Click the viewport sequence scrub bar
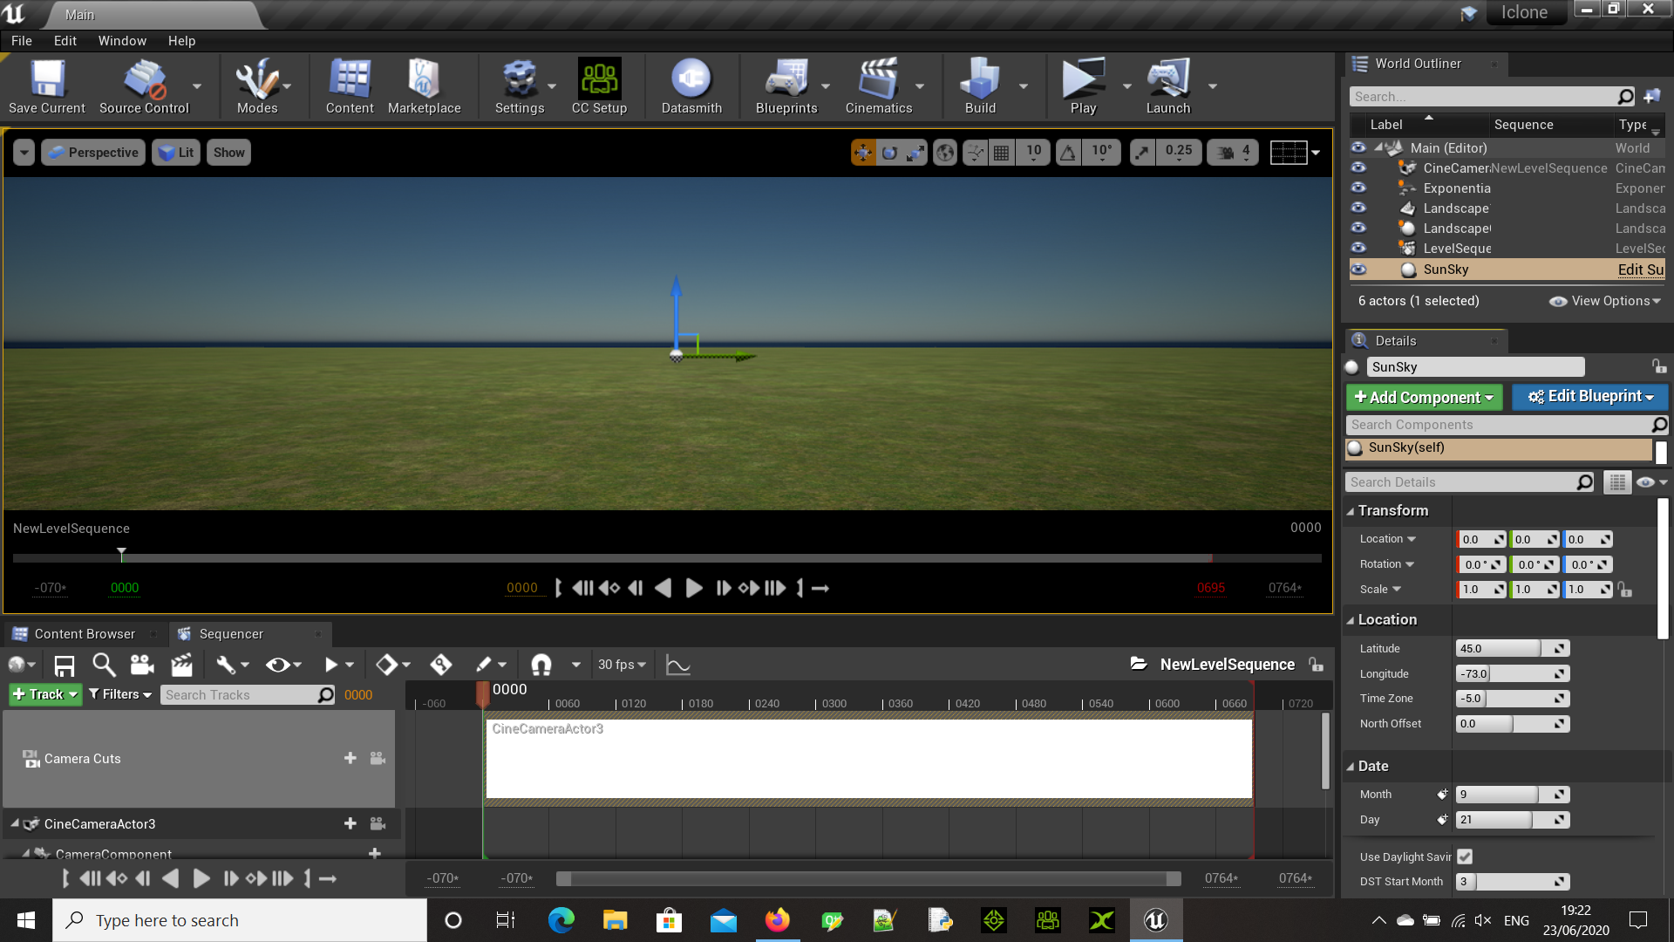This screenshot has width=1674, height=942. point(667,557)
